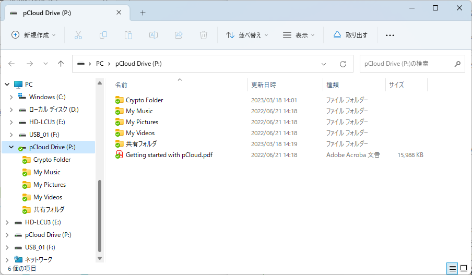Click the Copy icon in toolbar
This screenshot has height=275, width=472.
tap(103, 35)
